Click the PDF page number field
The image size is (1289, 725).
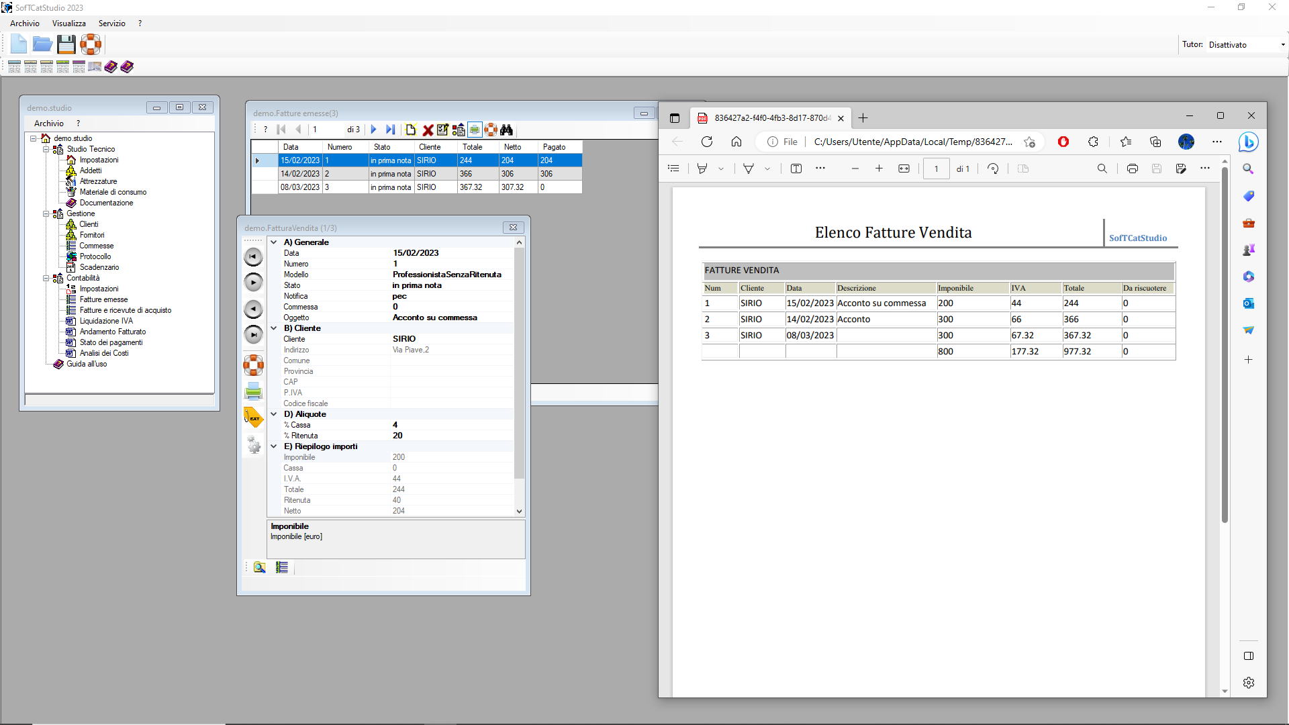(x=936, y=168)
